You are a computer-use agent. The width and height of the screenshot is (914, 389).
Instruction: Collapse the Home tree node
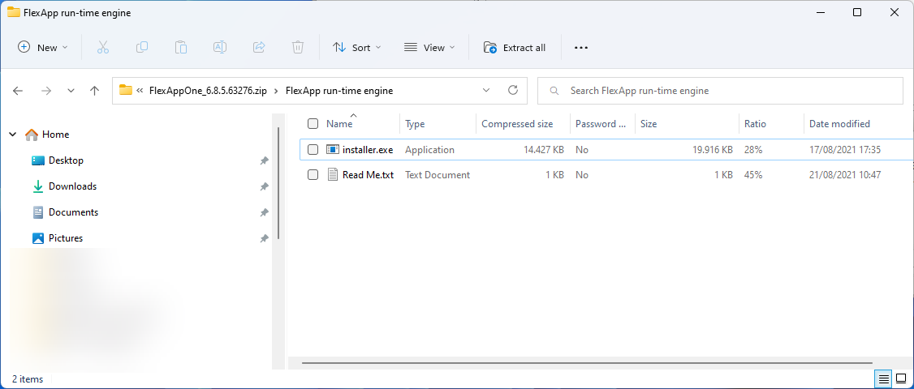(12, 135)
